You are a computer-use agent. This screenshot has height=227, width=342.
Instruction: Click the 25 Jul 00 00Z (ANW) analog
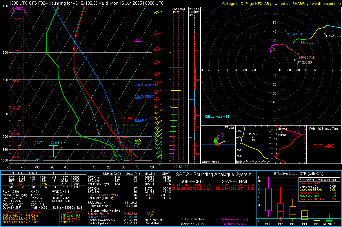[x=192, y=185]
